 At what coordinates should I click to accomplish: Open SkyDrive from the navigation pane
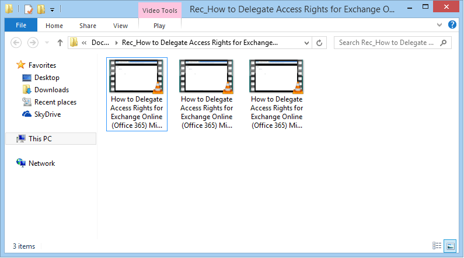pyautogui.click(x=47, y=114)
